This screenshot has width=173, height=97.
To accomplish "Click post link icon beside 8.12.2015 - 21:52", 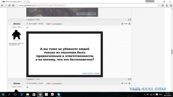I will click(27, 24).
